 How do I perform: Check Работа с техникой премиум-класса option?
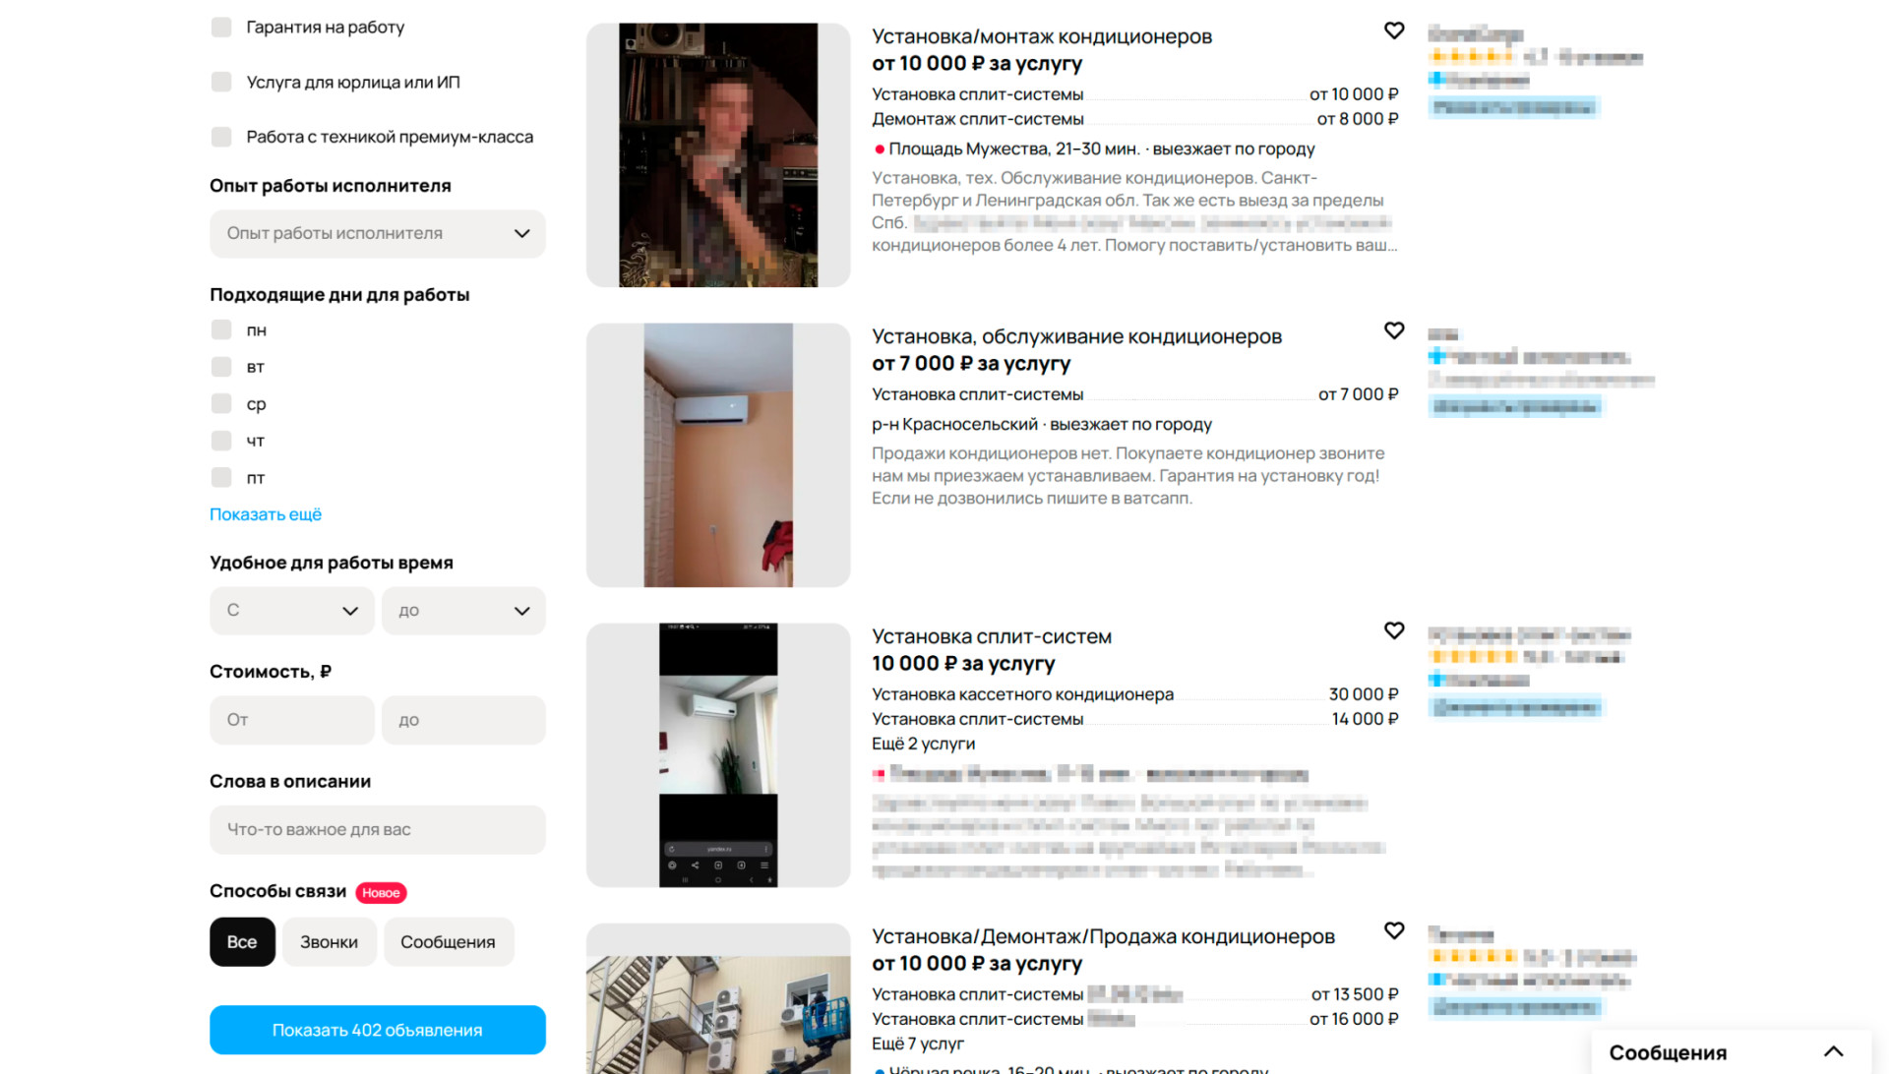tap(221, 137)
